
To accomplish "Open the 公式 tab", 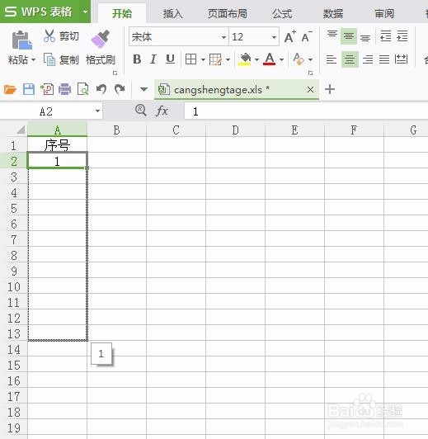I will (282, 13).
